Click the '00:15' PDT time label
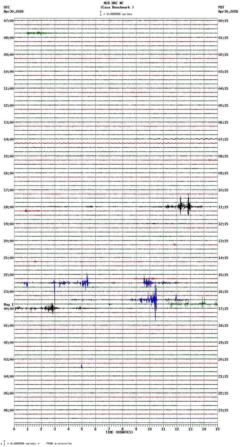Image resolution: width=240 pixels, height=447 pixels. (223, 21)
